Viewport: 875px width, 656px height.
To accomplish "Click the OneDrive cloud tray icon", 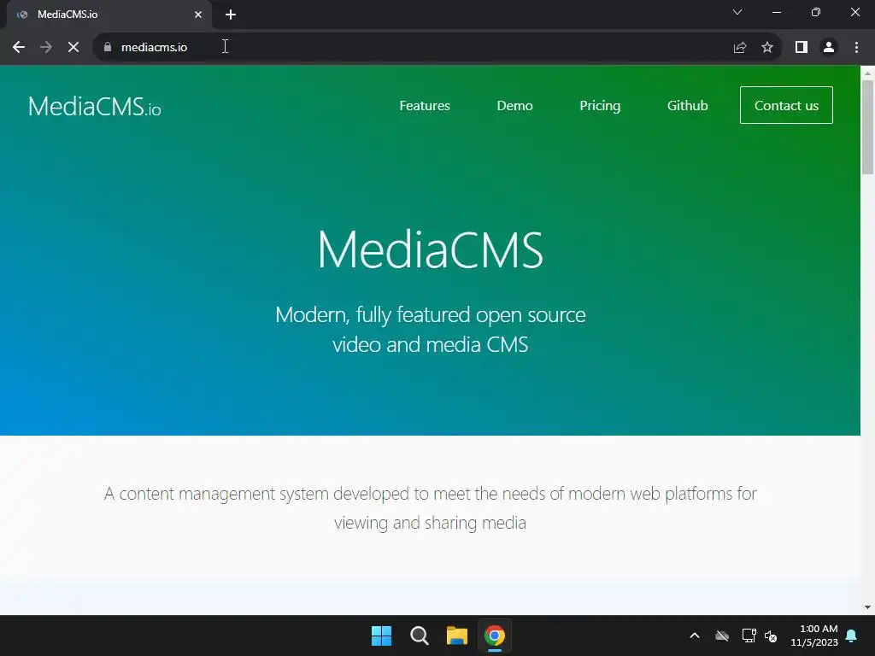I will click(x=722, y=635).
